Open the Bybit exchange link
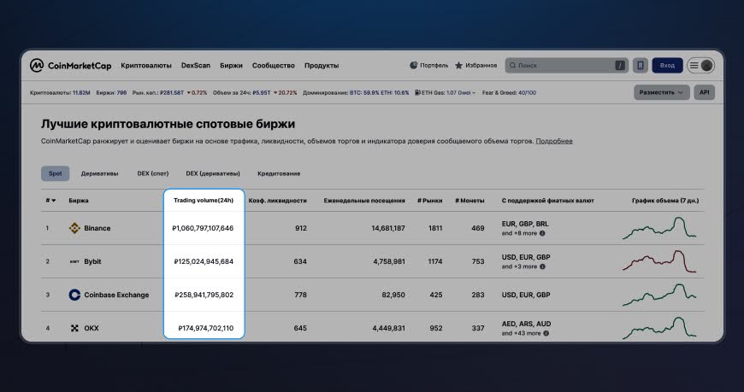744x392 pixels. pos(92,261)
